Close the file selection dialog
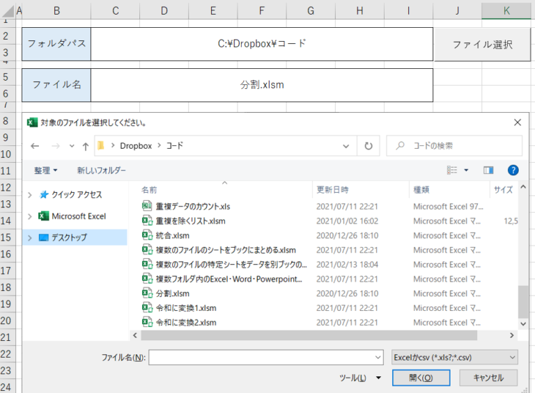Viewport: 535px width, 393px height. click(x=518, y=122)
